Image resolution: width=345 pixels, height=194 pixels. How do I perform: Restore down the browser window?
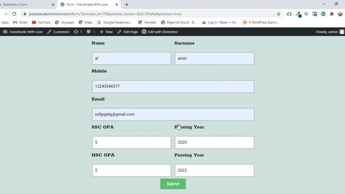pos(336,4)
